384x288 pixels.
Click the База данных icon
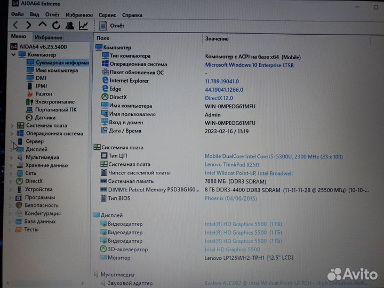18,221
